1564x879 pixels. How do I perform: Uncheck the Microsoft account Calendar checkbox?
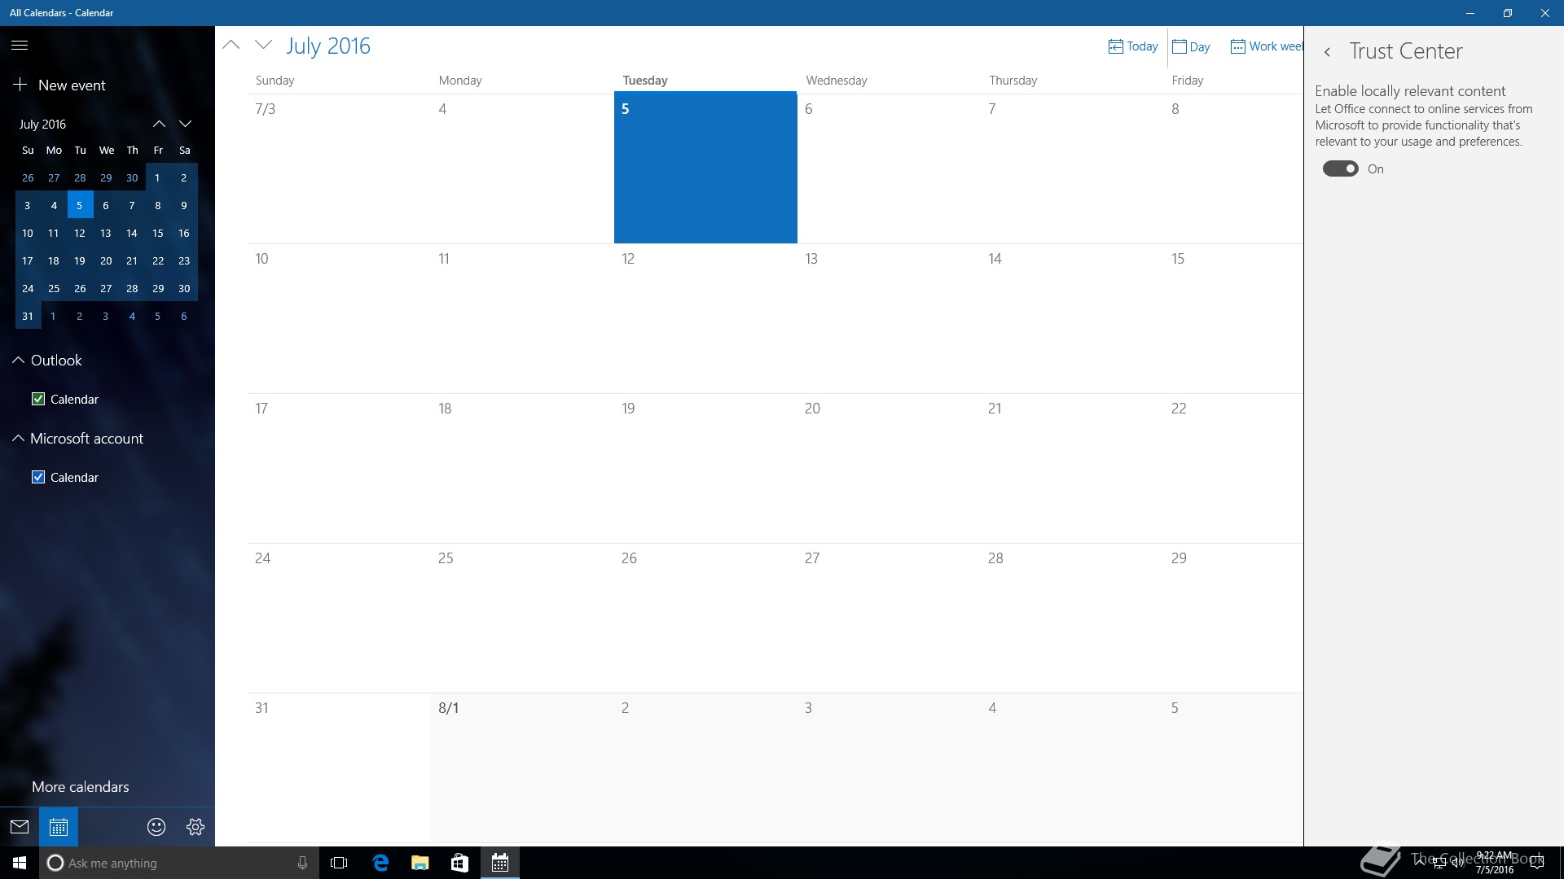click(x=38, y=477)
